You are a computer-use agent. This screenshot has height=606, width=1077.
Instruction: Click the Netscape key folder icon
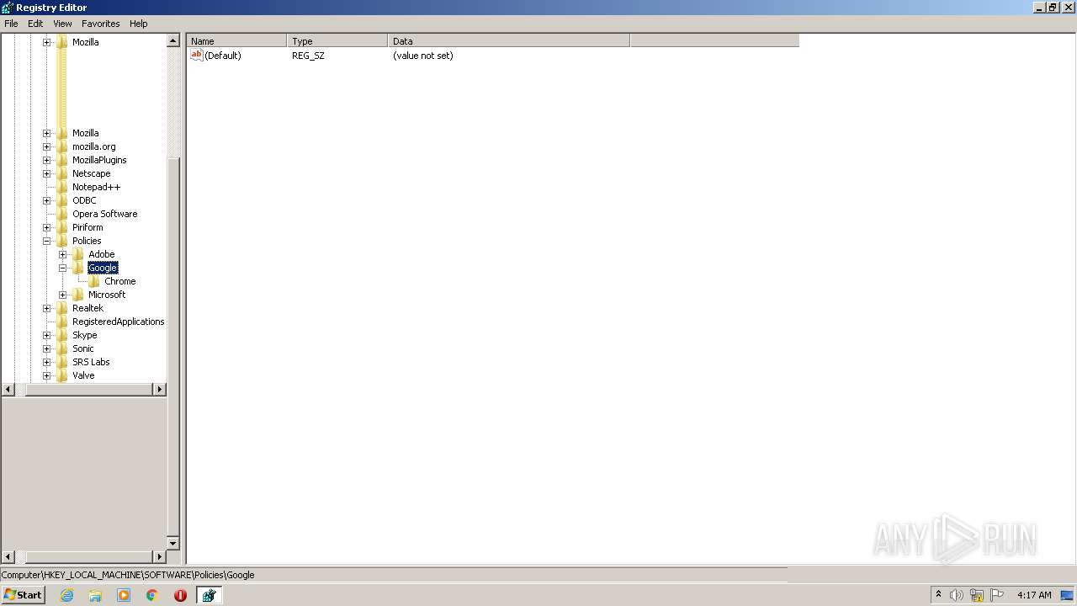pyautogui.click(x=62, y=173)
